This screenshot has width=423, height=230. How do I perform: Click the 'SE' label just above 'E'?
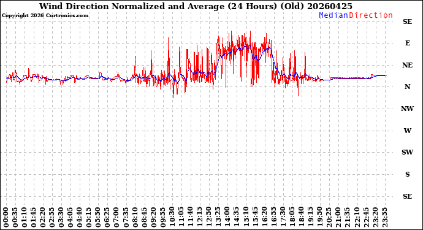coord(407,21)
